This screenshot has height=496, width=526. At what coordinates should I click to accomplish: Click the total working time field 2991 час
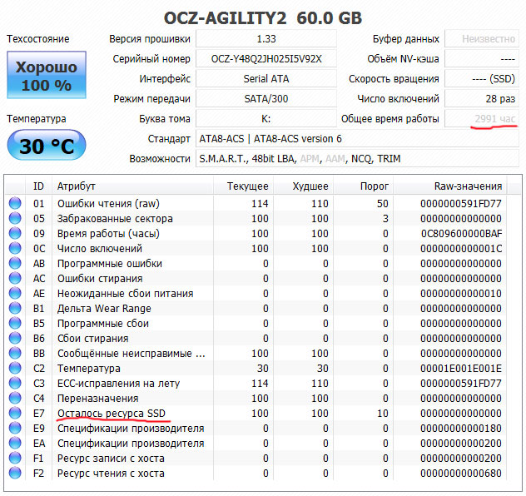tap(481, 119)
